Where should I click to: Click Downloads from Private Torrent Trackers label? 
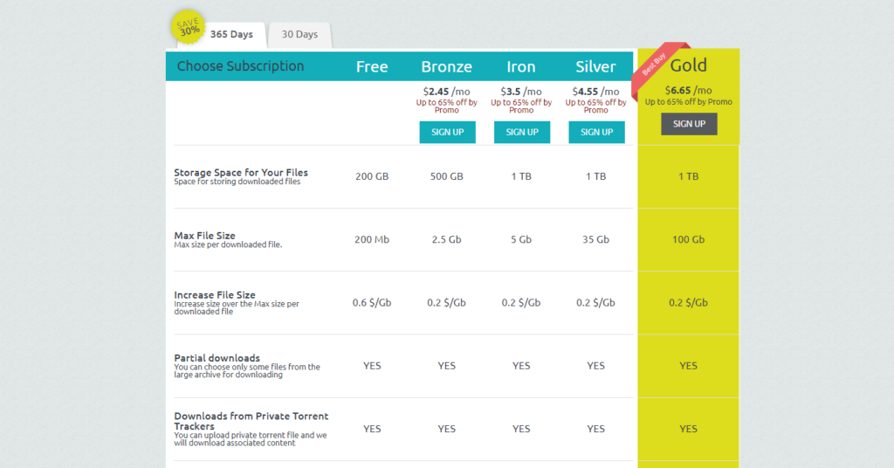[x=251, y=421]
